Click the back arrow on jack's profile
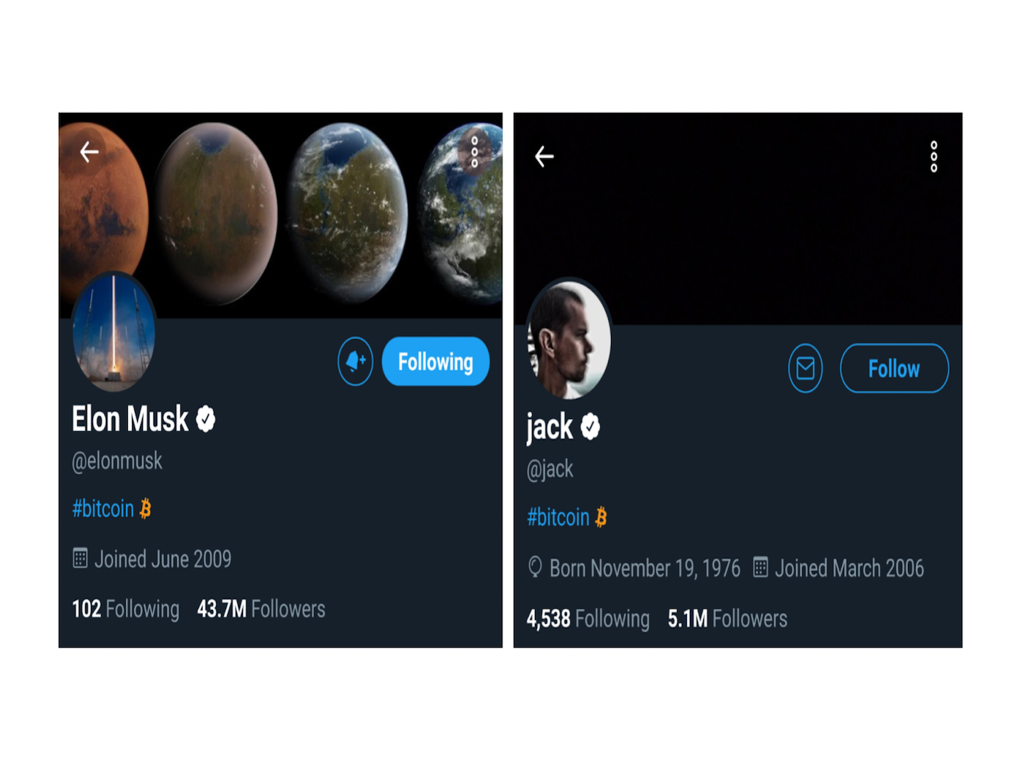This screenshot has height=767, width=1023. [x=544, y=156]
